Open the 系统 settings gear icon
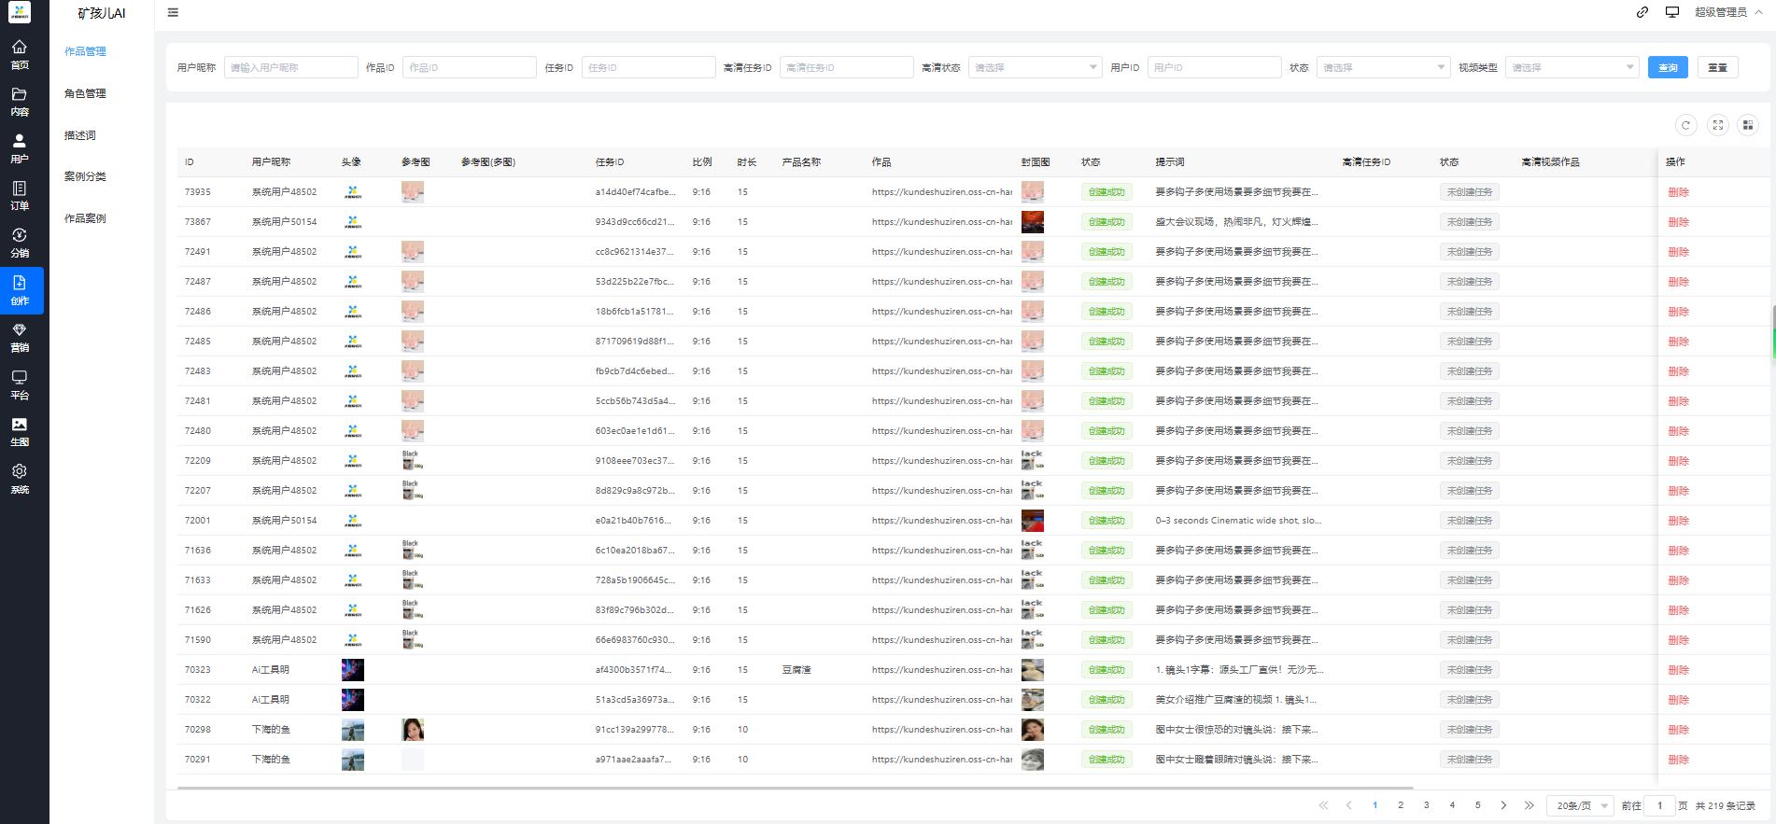Screen dimensions: 1776x824 [x=20, y=479]
